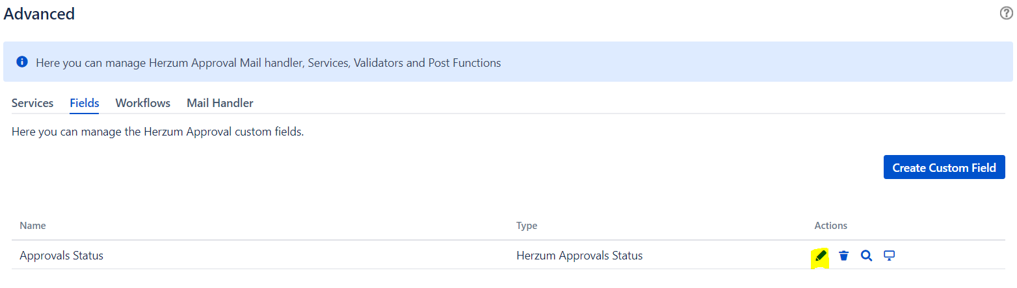The image size is (1017, 288).
Task: Click the Name column header
Action: pos(33,226)
